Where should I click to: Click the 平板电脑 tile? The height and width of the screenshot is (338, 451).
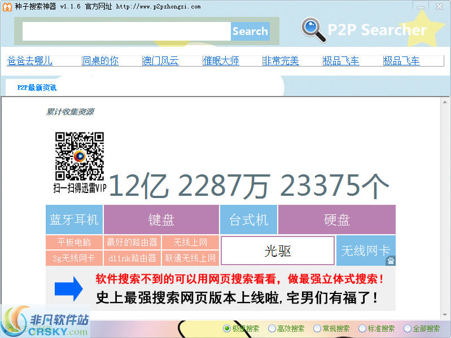click(74, 242)
